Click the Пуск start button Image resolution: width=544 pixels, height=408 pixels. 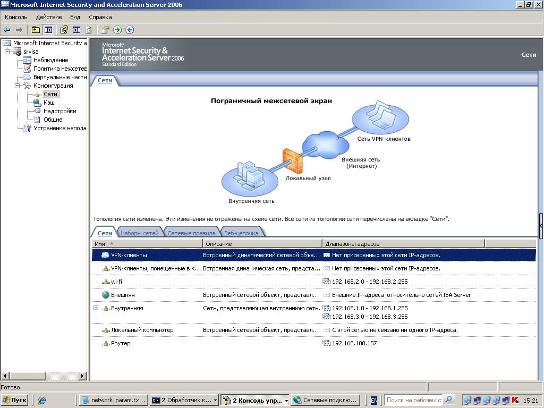click(x=15, y=400)
